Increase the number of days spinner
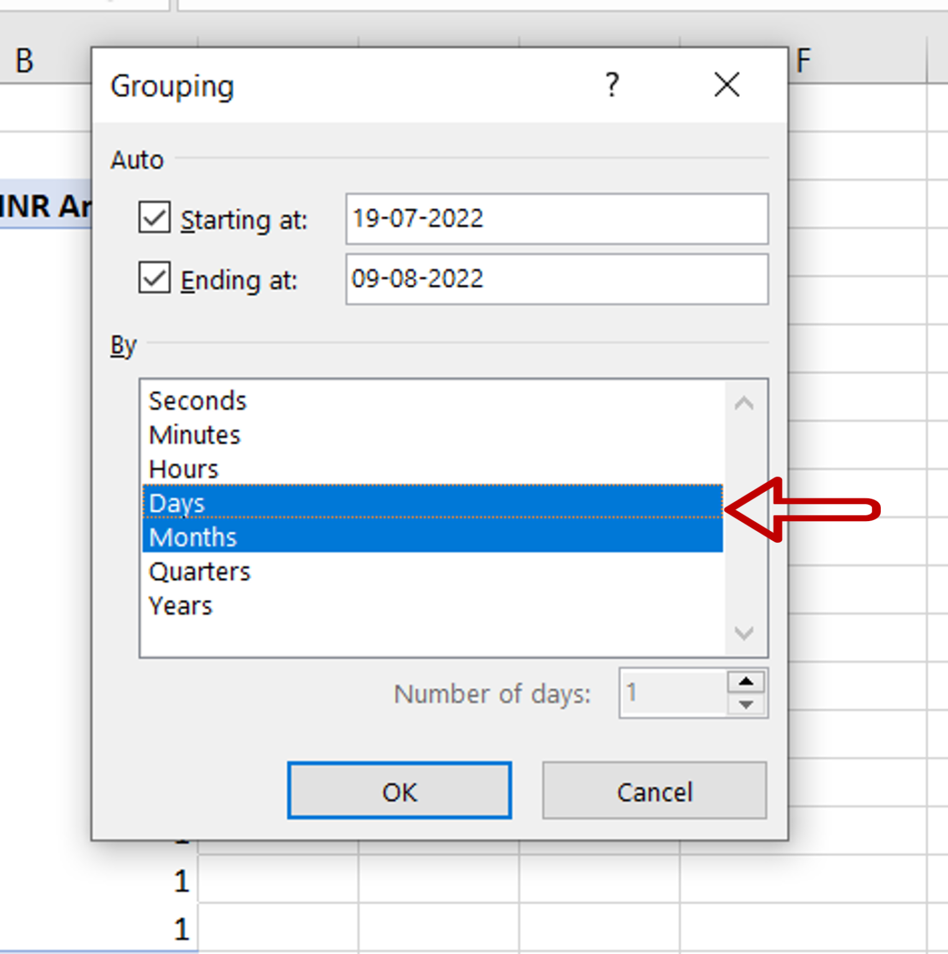 [x=746, y=682]
